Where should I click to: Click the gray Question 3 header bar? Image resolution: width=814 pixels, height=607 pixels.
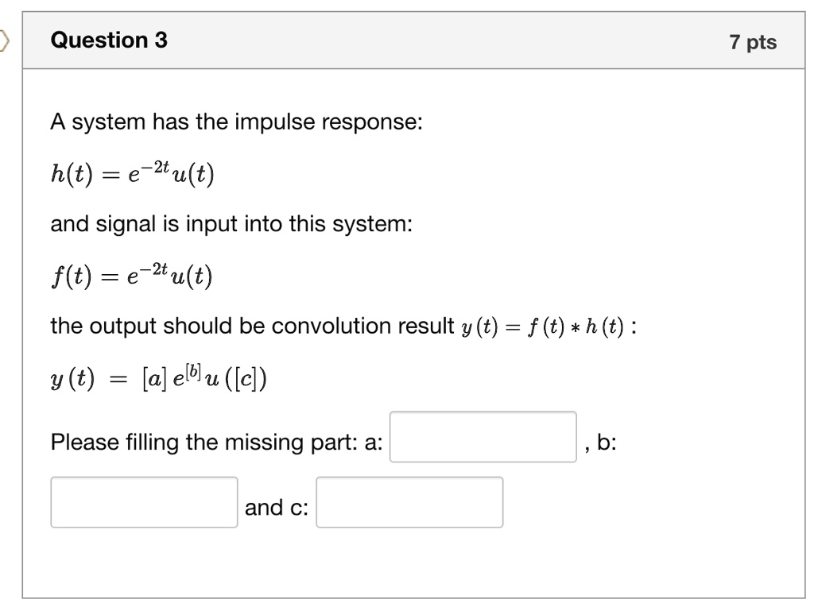[413, 41]
